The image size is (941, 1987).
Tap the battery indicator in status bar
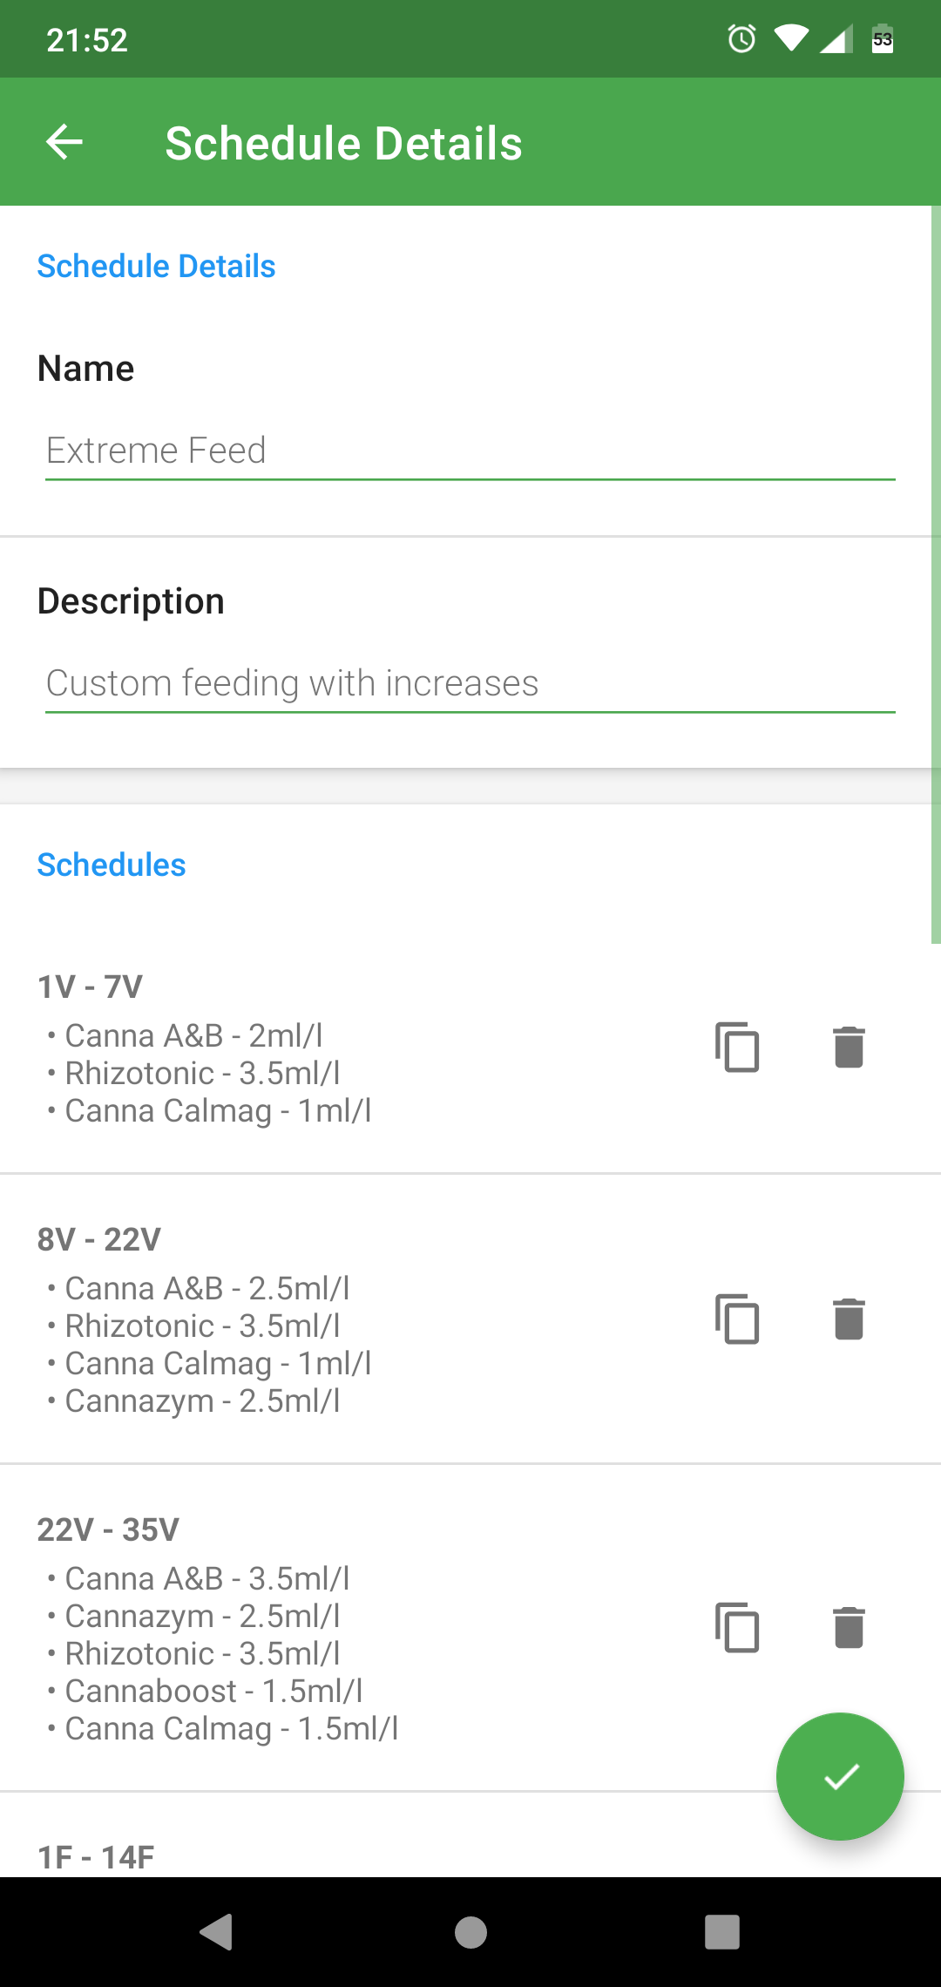click(x=883, y=39)
